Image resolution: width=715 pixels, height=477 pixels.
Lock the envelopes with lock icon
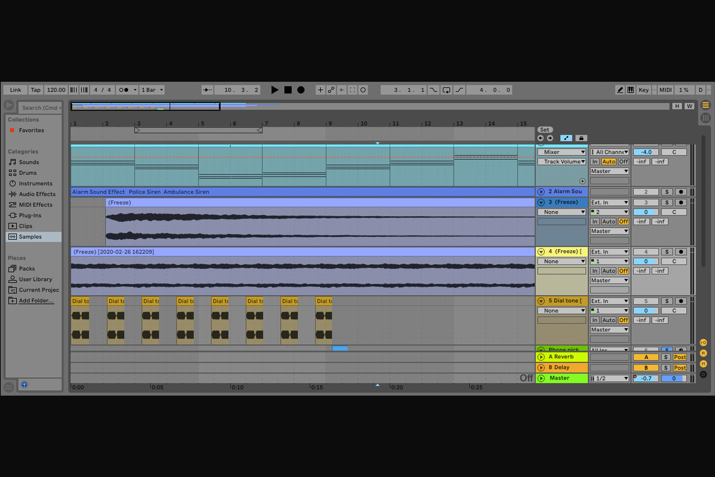tap(581, 138)
